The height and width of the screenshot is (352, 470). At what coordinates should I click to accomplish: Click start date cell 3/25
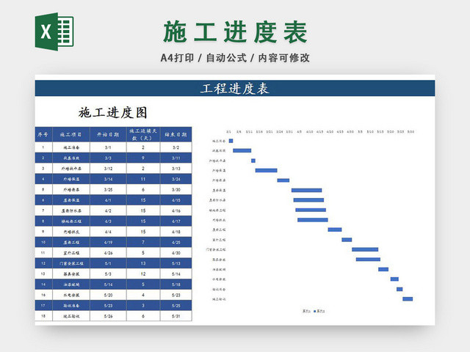click(108, 189)
